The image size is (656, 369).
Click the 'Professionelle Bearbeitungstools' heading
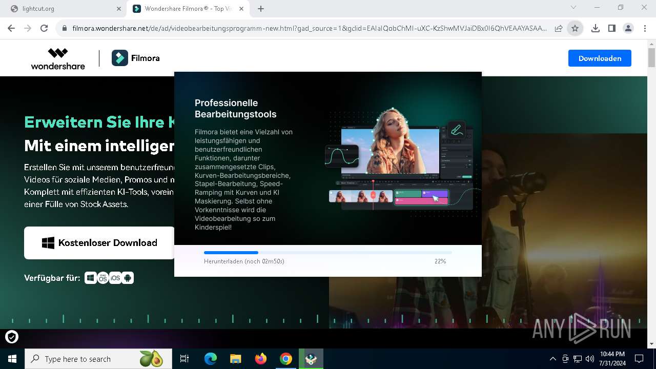236,109
